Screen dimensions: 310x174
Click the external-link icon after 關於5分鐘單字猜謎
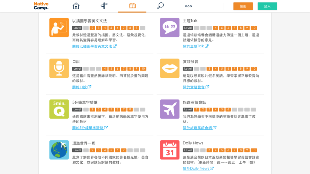[x=106, y=128]
